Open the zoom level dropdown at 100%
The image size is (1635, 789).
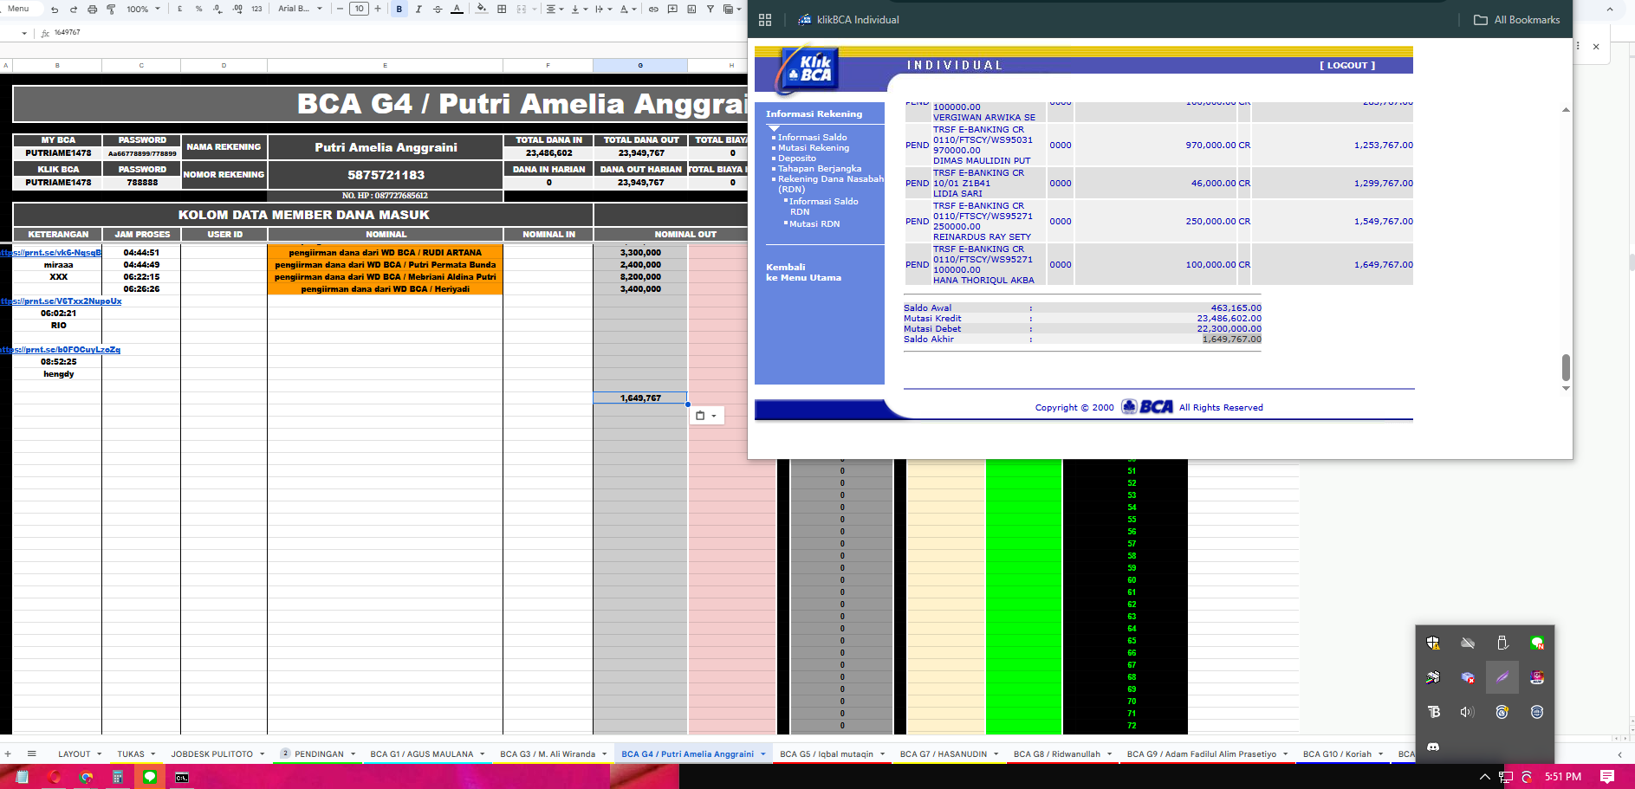pos(143,9)
